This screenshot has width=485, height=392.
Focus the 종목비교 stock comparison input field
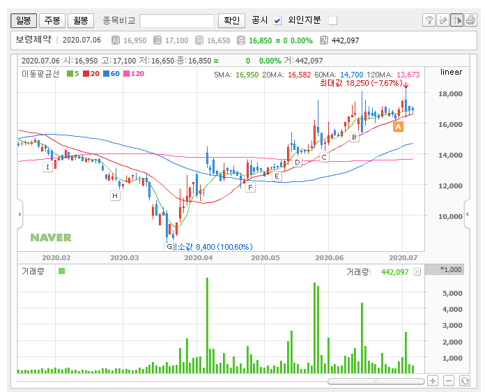click(x=176, y=21)
